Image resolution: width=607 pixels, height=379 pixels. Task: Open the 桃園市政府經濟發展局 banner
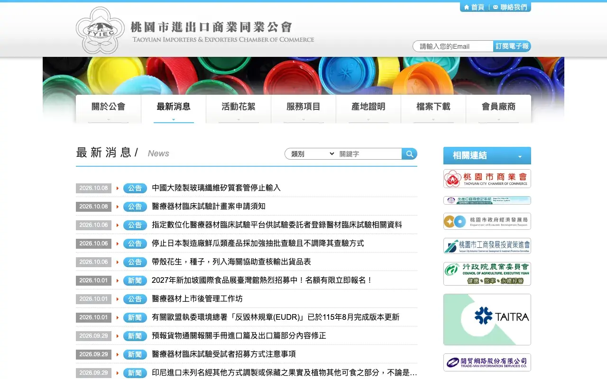(x=487, y=221)
